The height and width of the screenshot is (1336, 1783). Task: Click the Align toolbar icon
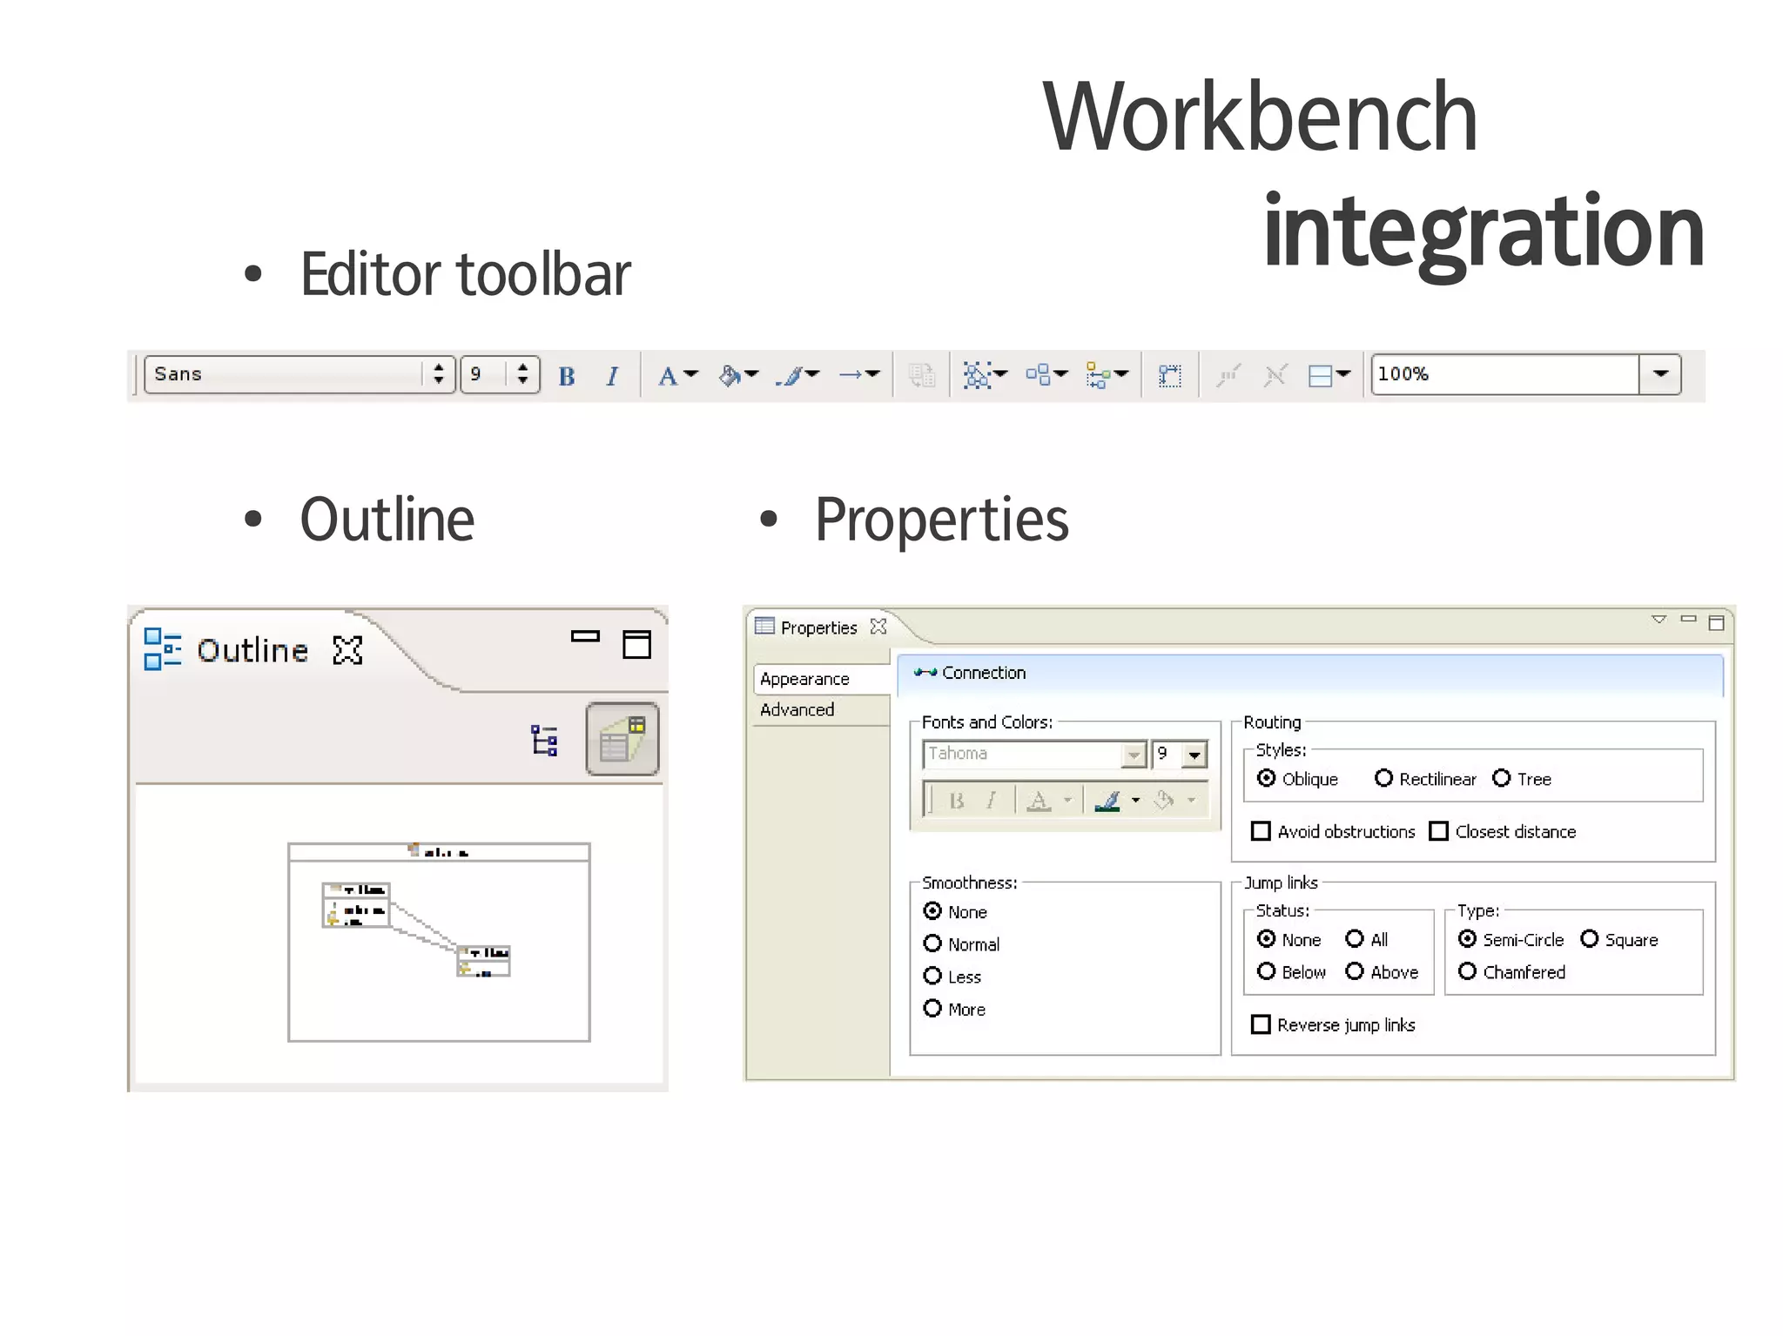pos(1098,376)
